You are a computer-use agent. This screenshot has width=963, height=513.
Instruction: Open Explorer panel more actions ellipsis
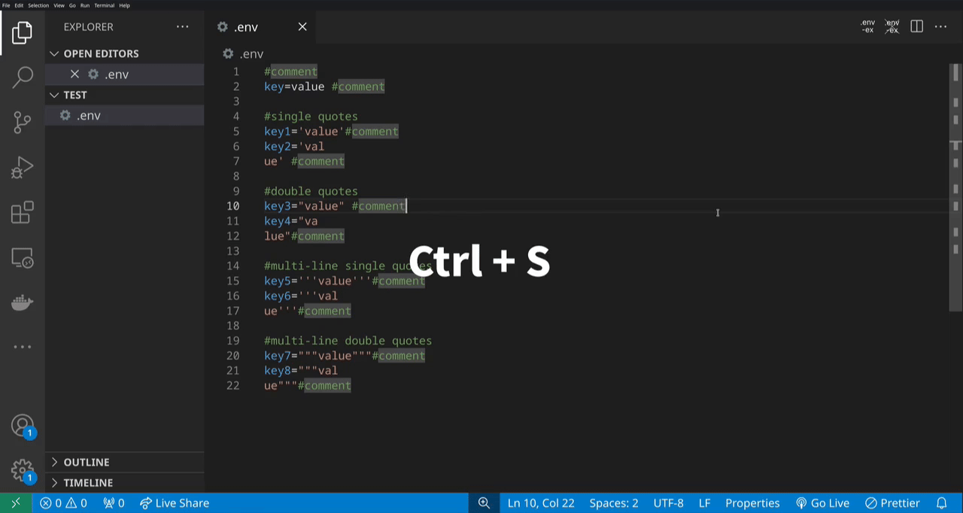[x=183, y=26]
